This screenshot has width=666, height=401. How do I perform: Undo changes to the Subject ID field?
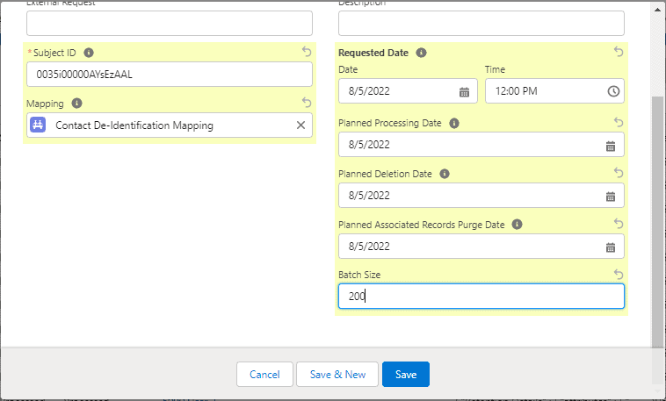pos(306,53)
